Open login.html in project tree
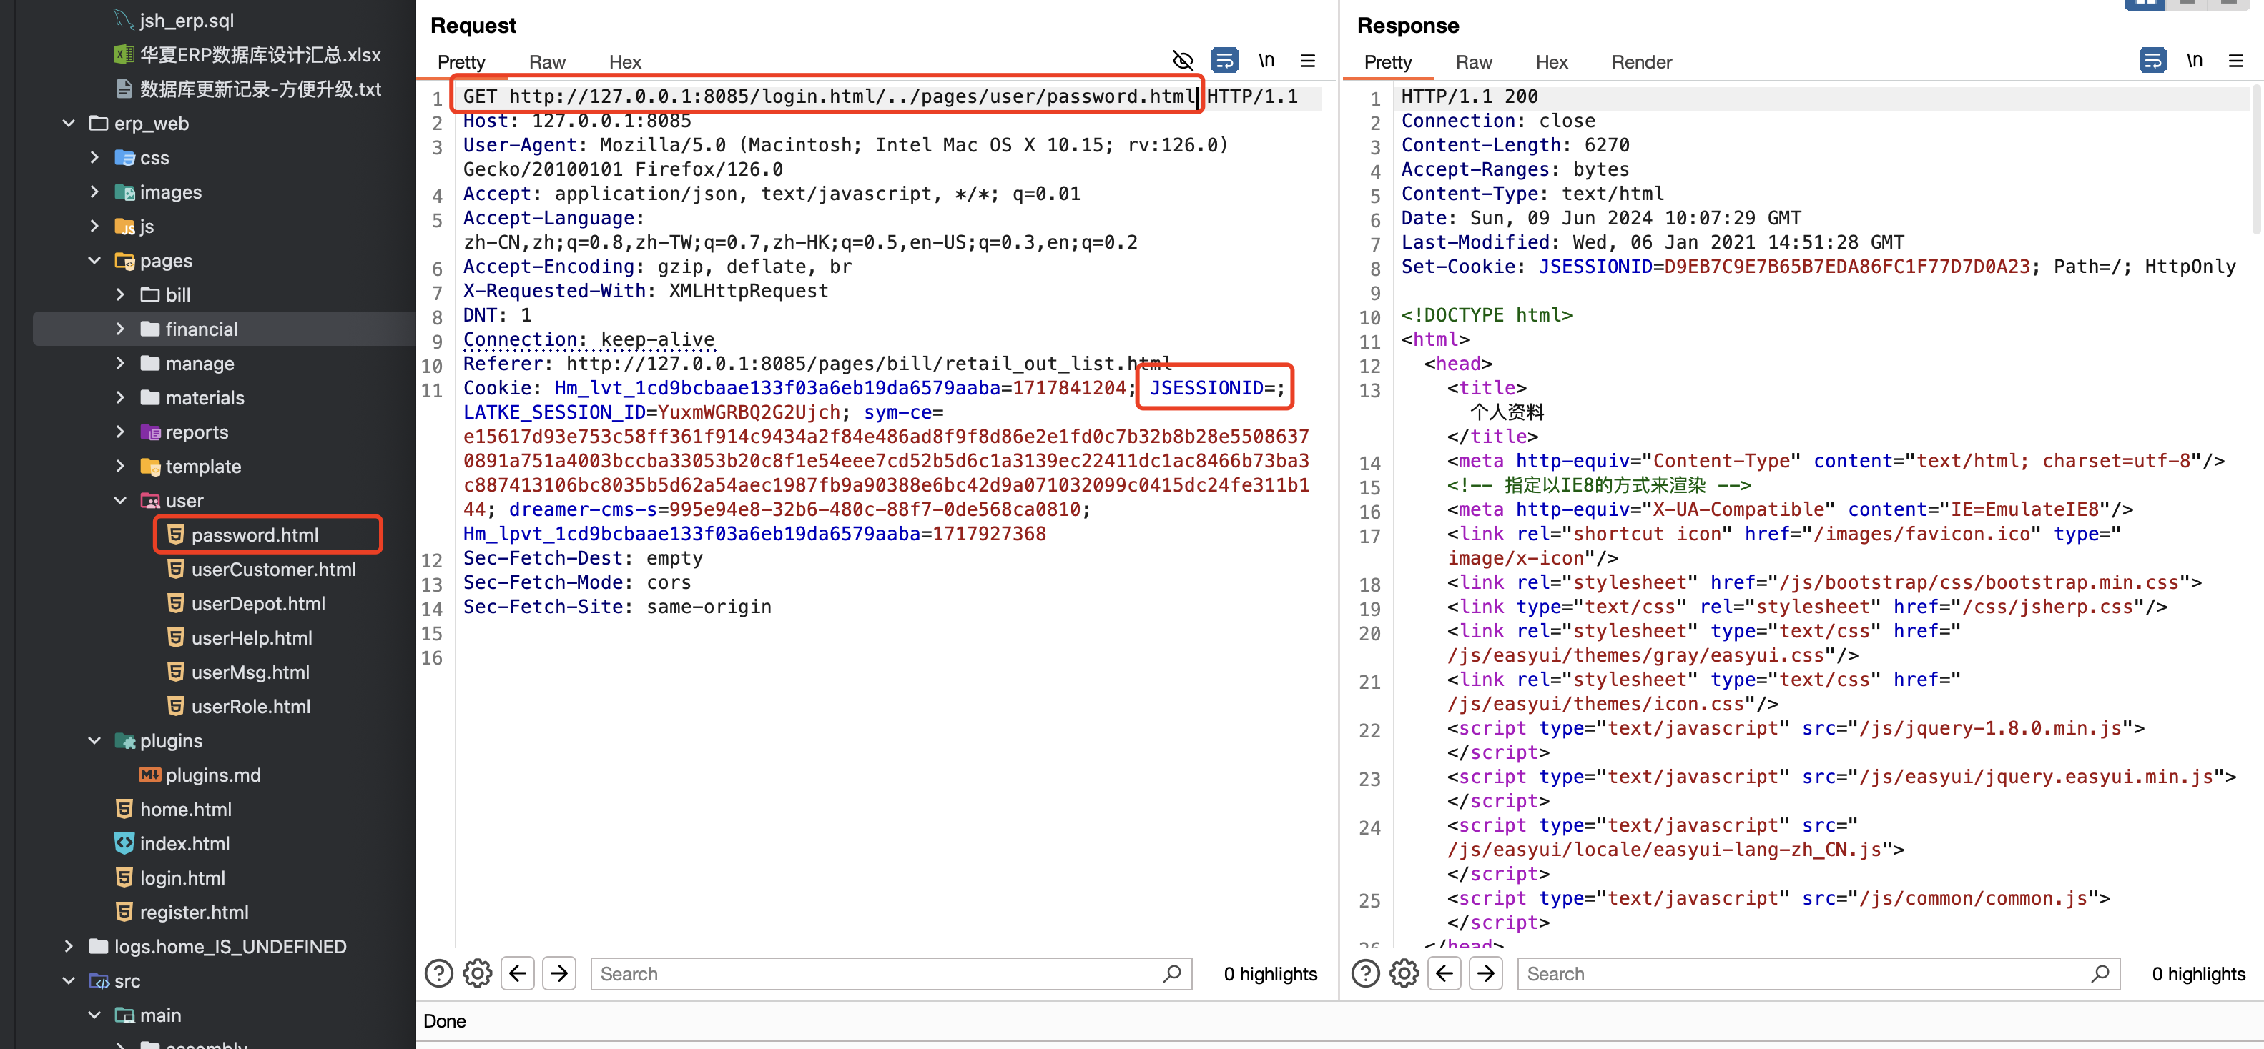This screenshot has width=2264, height=1049. point(182,878)
